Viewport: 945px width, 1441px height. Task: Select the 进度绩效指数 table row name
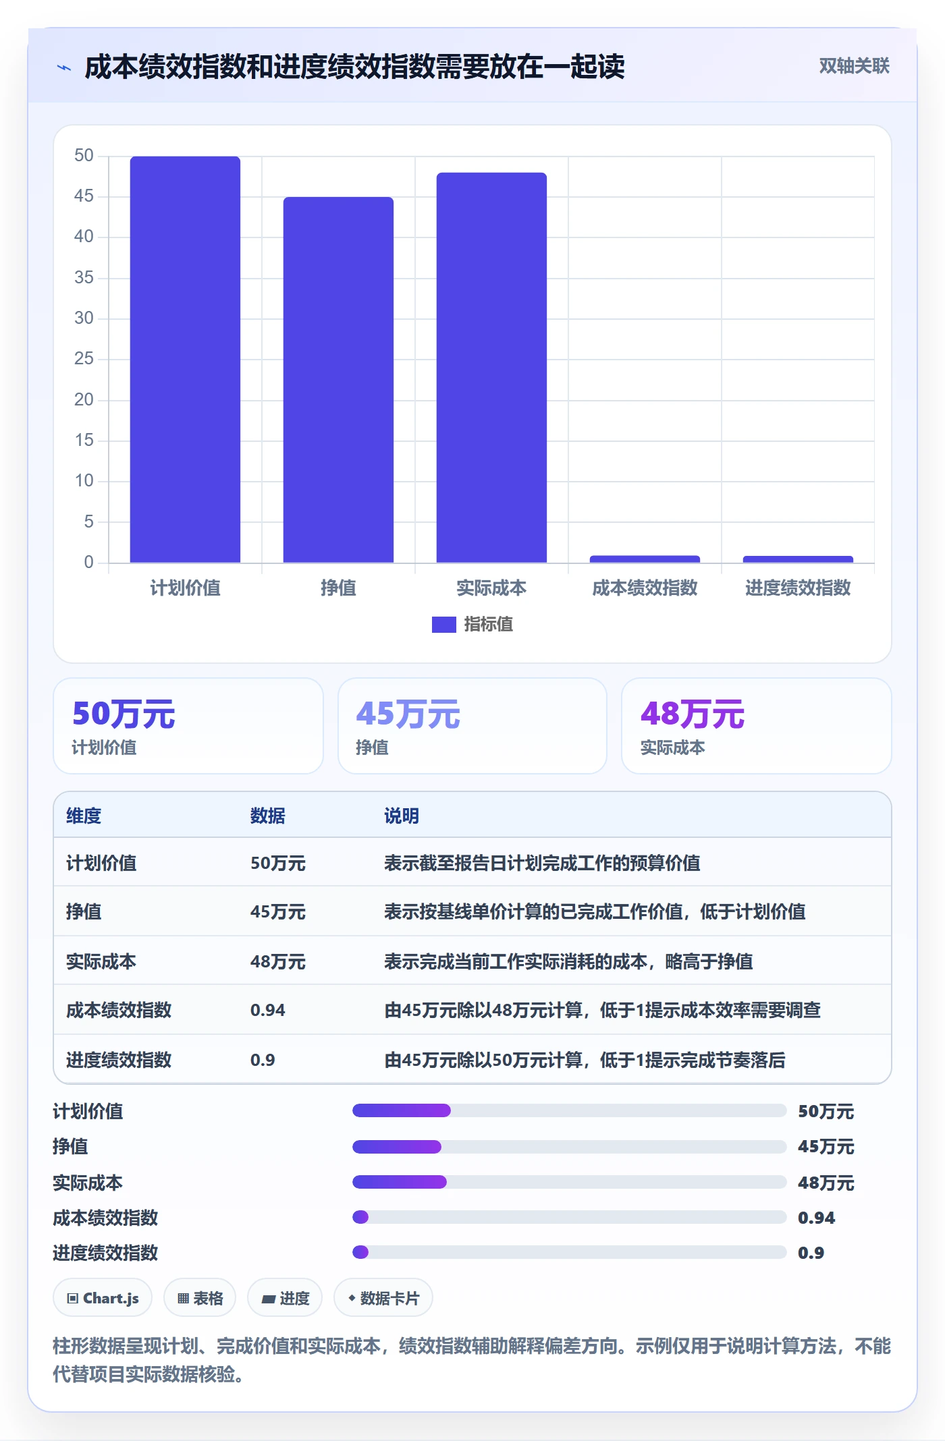click(119, 1060)
